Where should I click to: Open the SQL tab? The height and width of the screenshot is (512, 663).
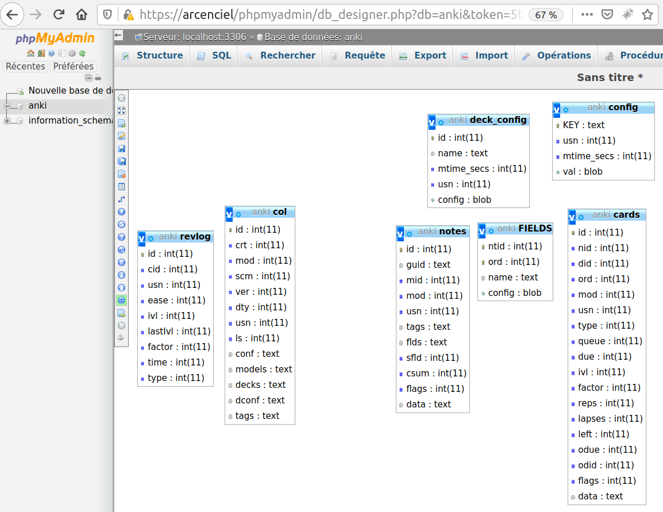(x=214, y=56)
